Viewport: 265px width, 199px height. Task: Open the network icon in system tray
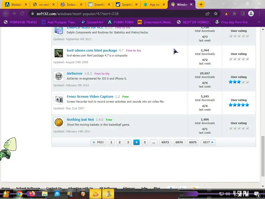[x=222, y=194]
